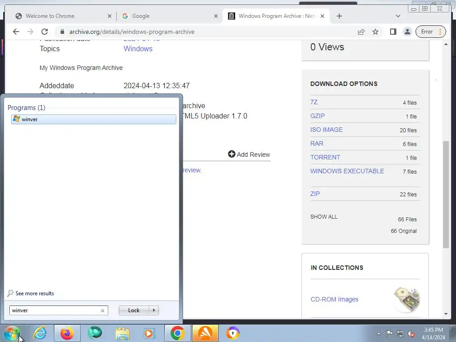Open CD-ROM Images collection link
Screen dimensions: 456x342
334,299
